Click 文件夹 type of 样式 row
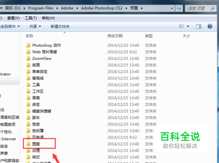Image resolution: width=219 pixels, height=163 pixels. click(151, 157)
